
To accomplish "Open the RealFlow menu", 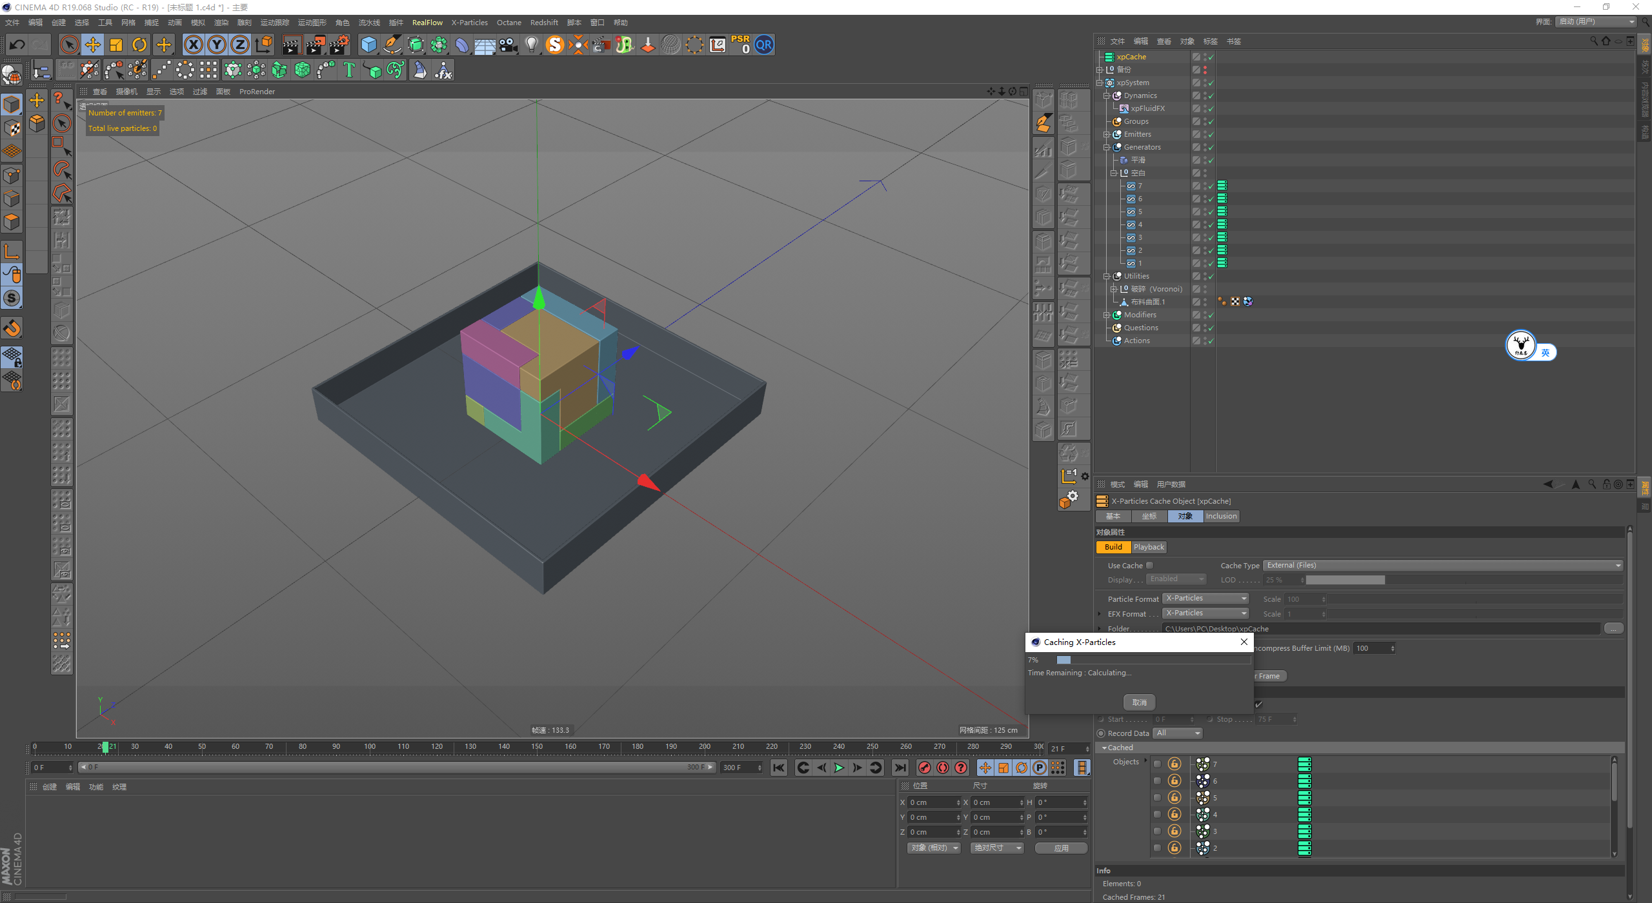I will tap(427, 23).
